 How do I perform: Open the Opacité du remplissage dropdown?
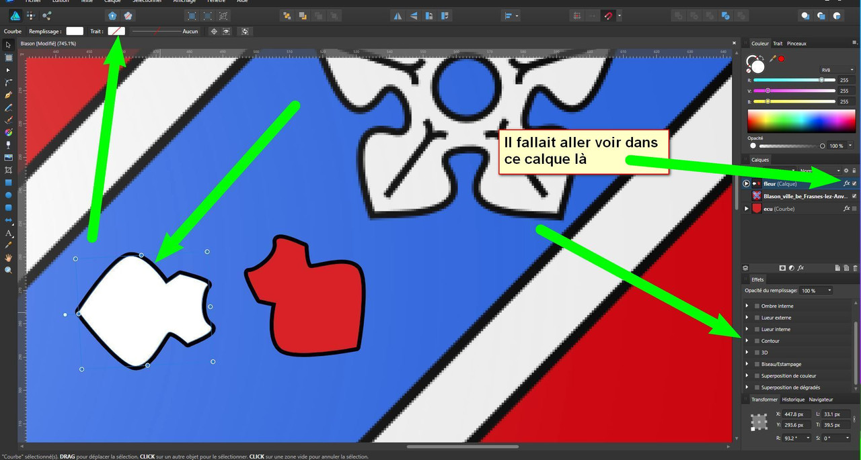click(x=816, y=291)
